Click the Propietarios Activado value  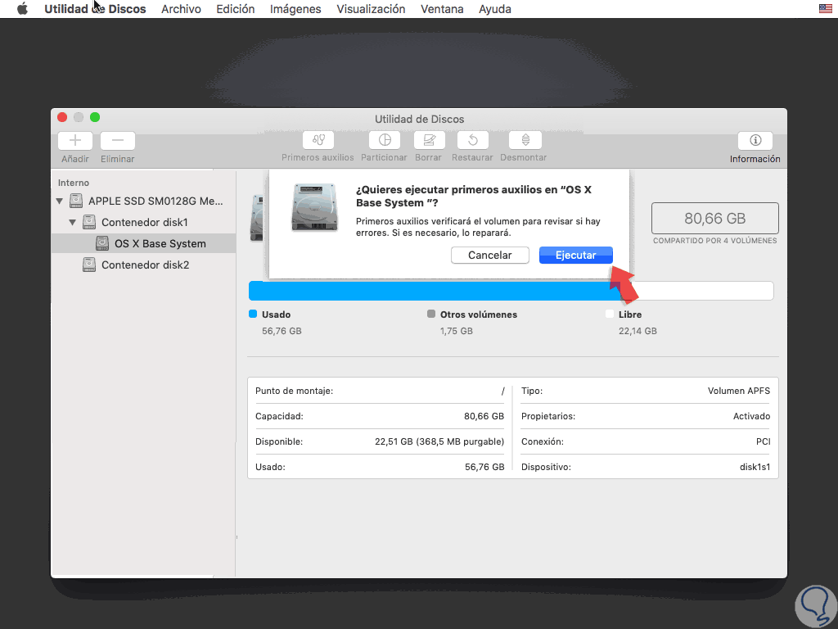point(751,416)
